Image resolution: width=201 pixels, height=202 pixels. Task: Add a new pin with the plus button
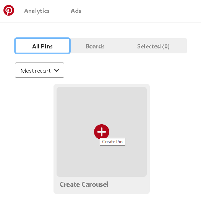point(102,132)
